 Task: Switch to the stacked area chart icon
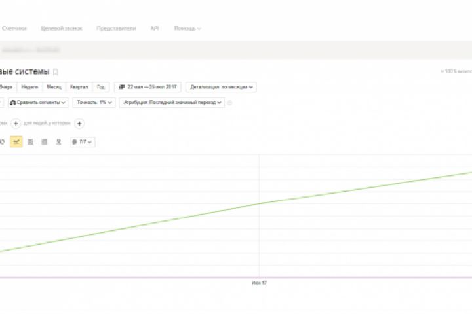30,141
